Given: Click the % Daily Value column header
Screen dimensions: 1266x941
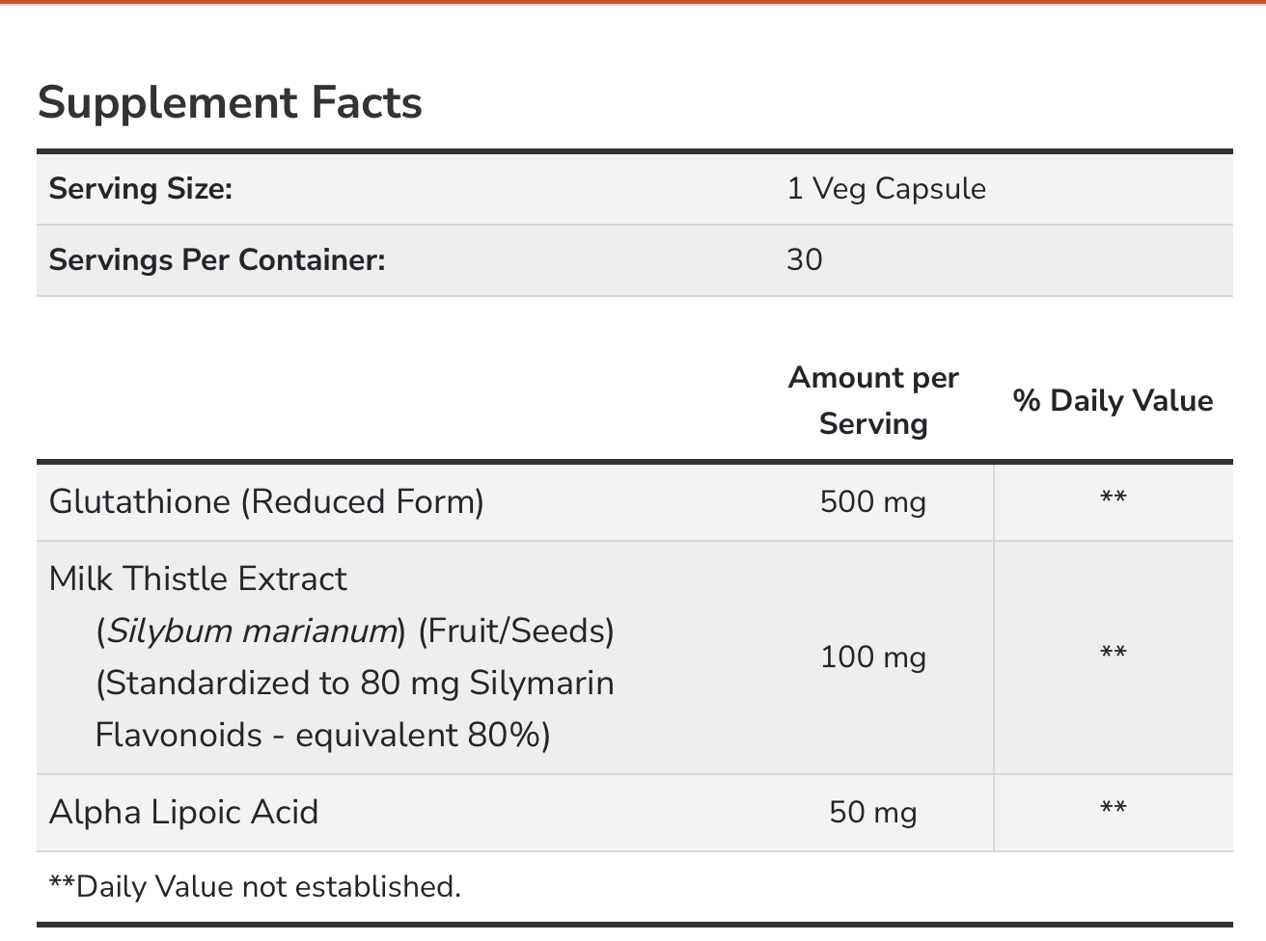Looking at the screenshot, I should pos(1113,401).
